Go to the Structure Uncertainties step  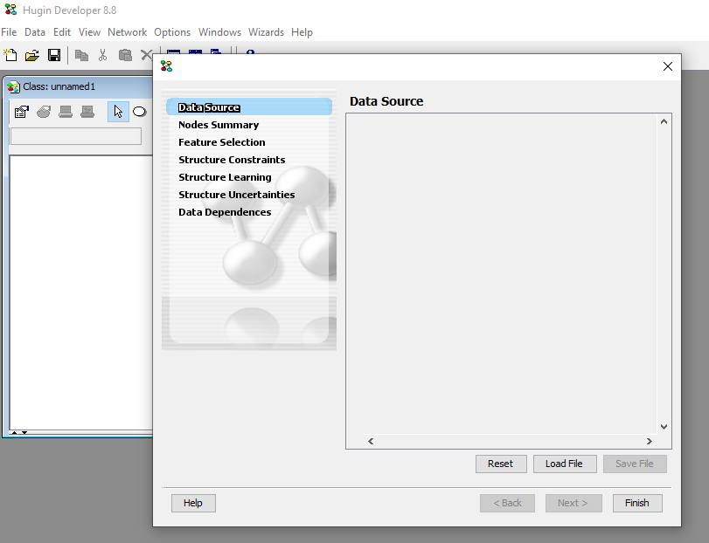point(237,195)
